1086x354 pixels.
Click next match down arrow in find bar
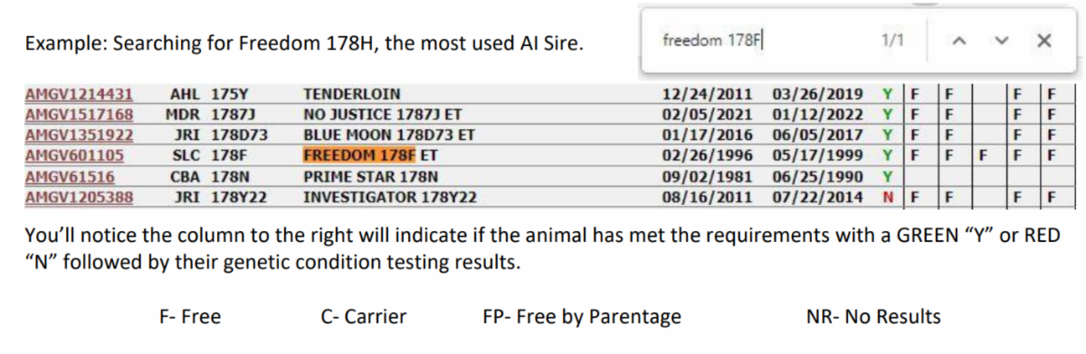pos(1001,41)
